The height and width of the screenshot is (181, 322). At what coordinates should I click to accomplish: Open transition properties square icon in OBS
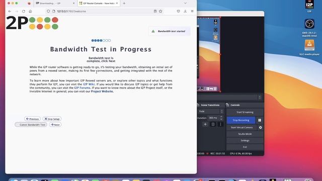pyautogui.click(x=213, y=124)
